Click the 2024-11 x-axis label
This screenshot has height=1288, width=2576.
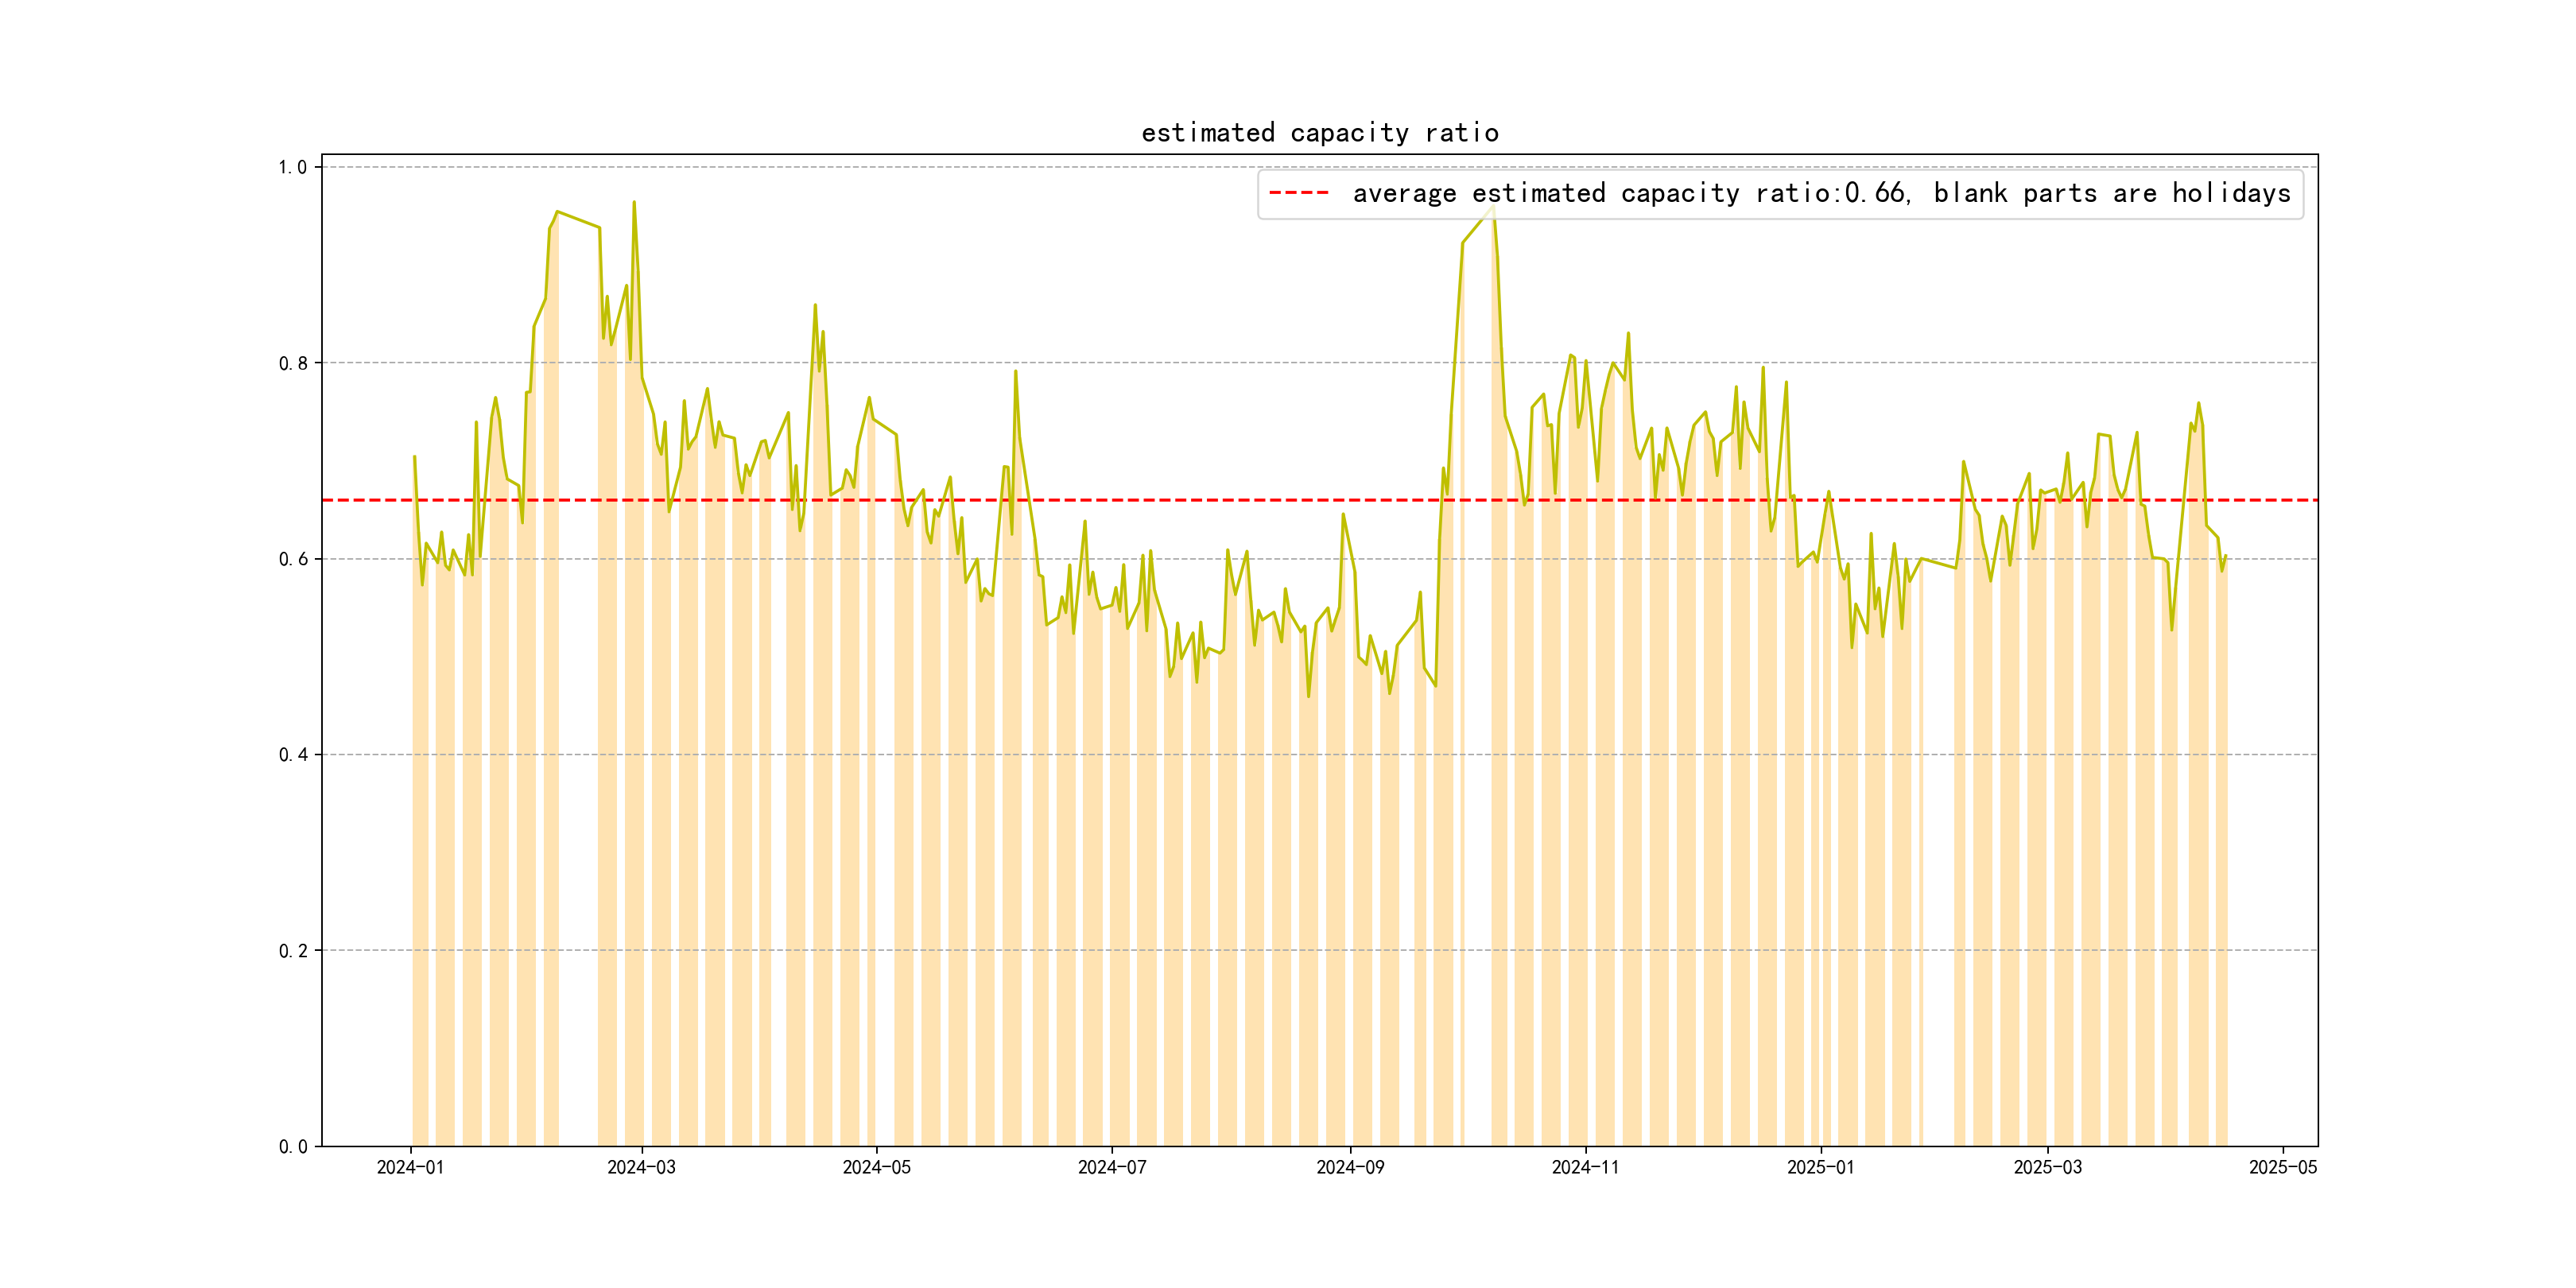[1585, 1167]
